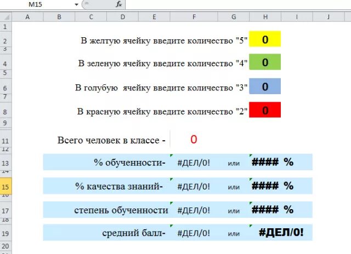Select row 20 header
The image size is (351, 254).
click(x=5, y=246)
